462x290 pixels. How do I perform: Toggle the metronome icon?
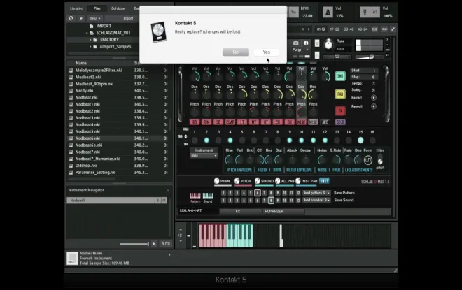click(328, 13)
